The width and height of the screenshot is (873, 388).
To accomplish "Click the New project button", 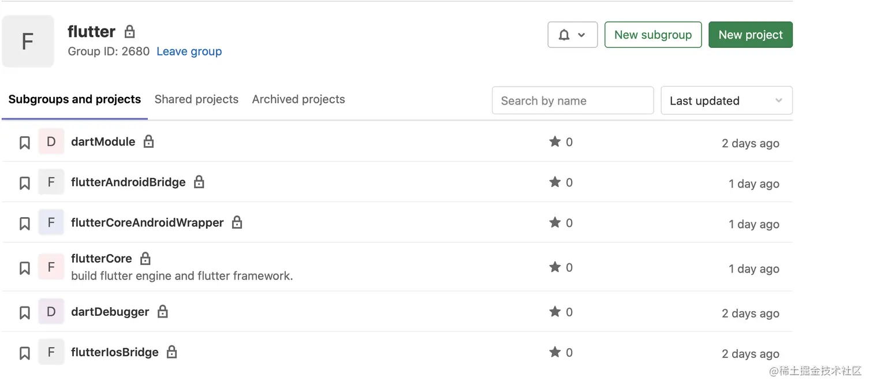I will pyautogui.click(x=750, y=34).
